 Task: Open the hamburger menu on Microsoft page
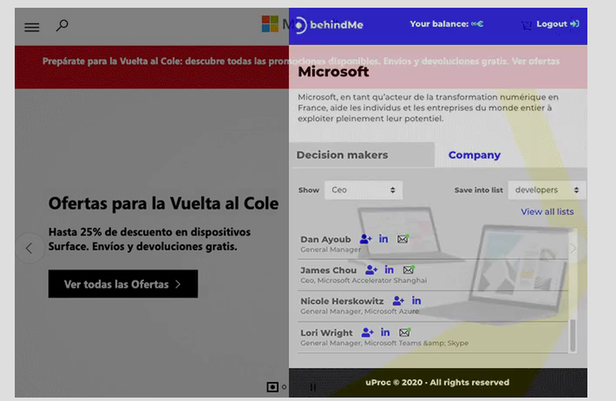[x=32, y=27]
